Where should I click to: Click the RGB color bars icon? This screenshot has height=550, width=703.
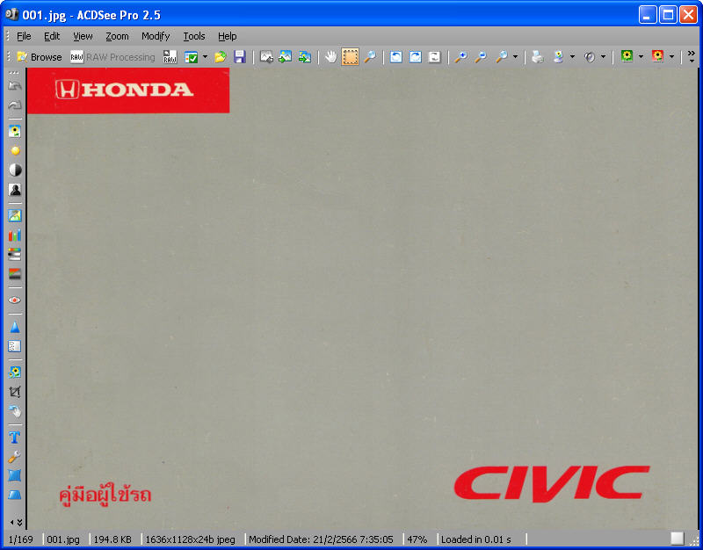[15, 235]
